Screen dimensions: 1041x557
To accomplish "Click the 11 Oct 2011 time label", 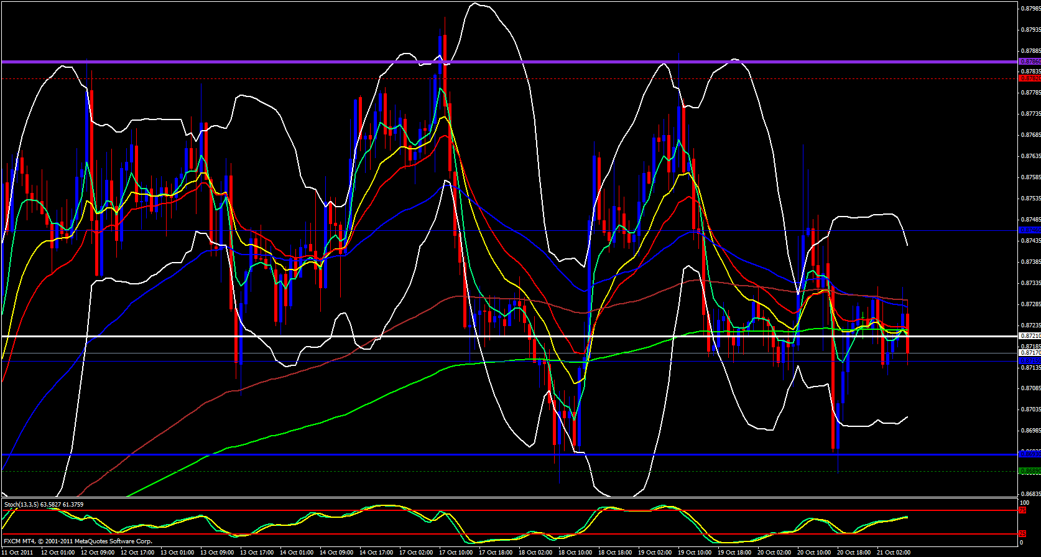I will click(x=17, y=553).
